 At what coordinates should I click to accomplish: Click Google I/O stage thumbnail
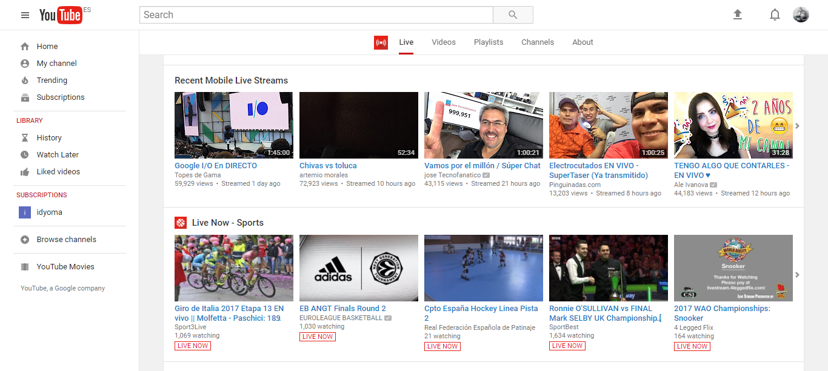pos(234,125)
